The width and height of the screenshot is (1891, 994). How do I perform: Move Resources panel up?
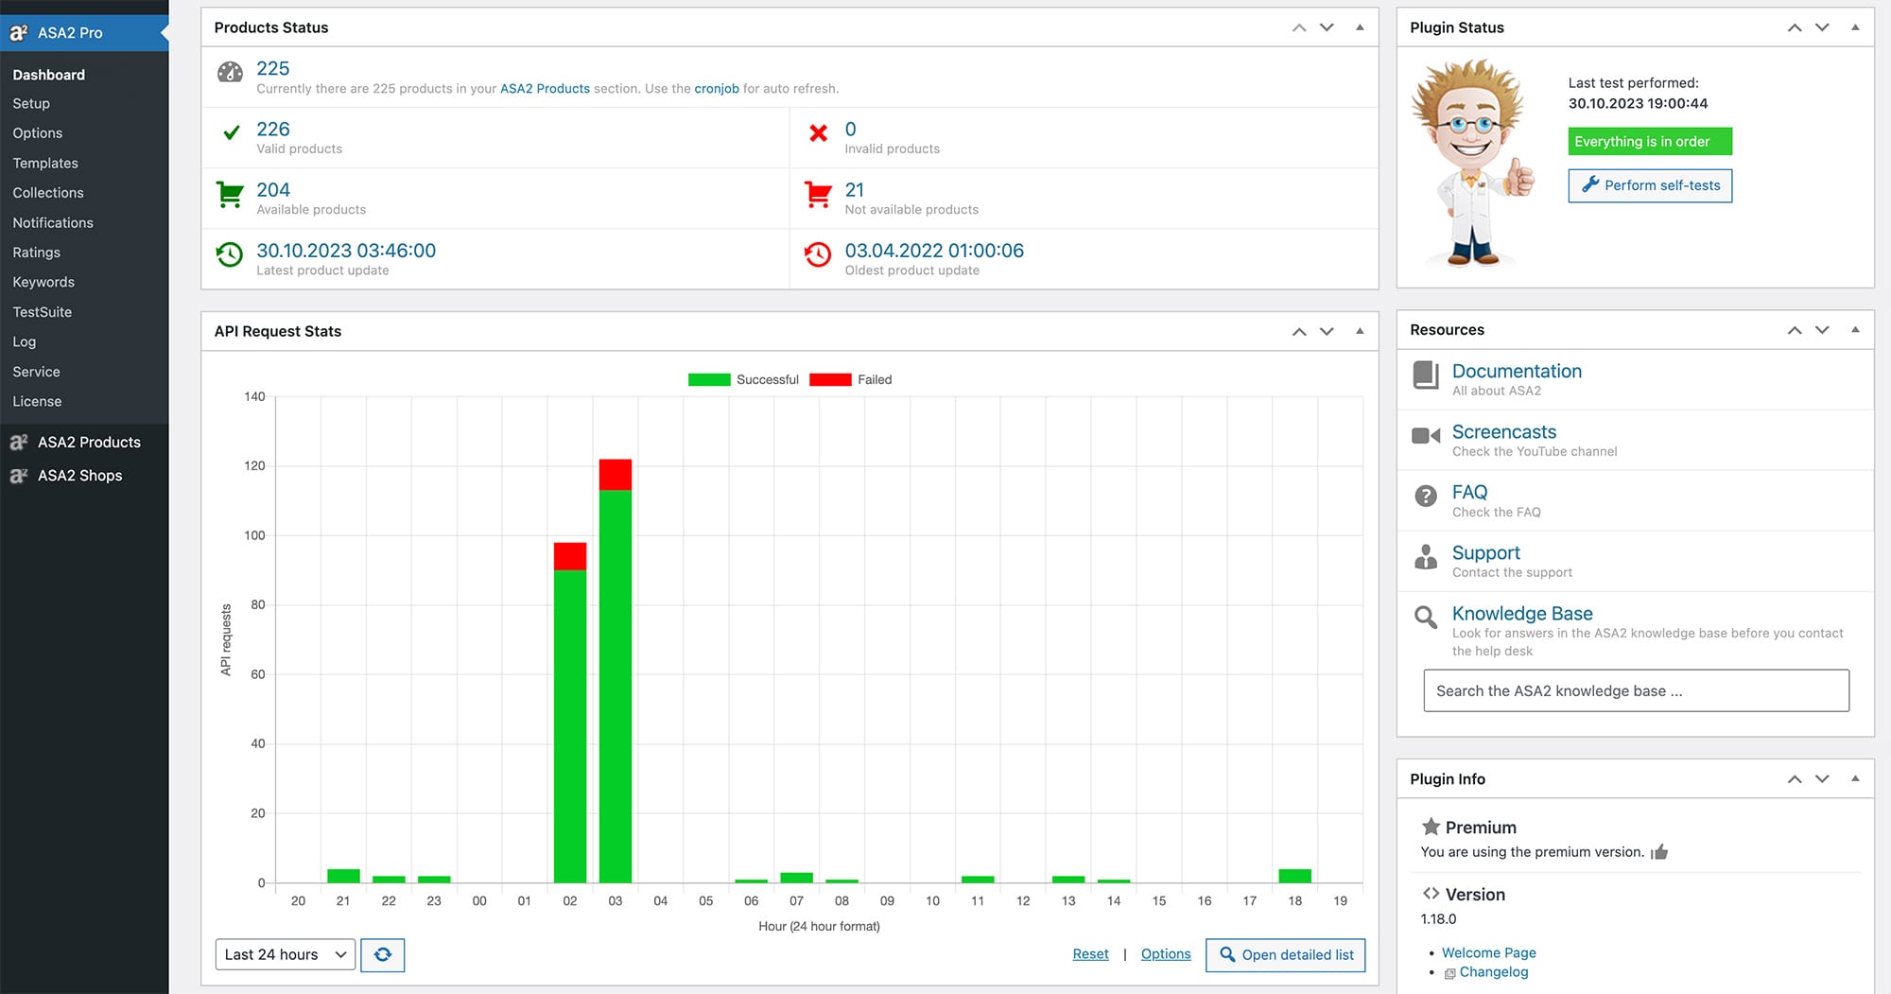(x=1795, y=329)
